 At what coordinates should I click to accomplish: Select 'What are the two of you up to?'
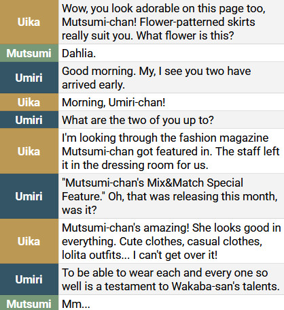pos(138,120)
